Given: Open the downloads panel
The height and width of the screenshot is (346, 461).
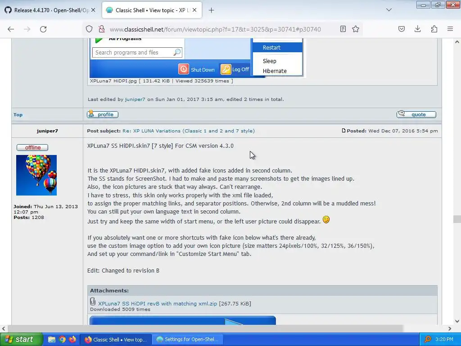Looking at the screenshot, I should 417,29.
